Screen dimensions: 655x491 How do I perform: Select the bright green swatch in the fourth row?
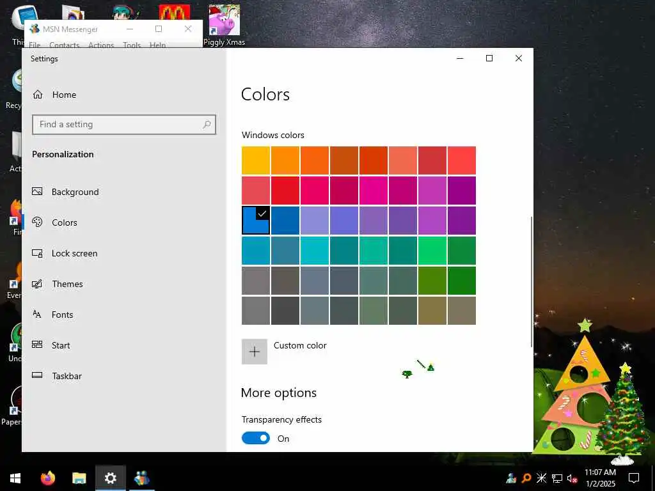point(432,251)
